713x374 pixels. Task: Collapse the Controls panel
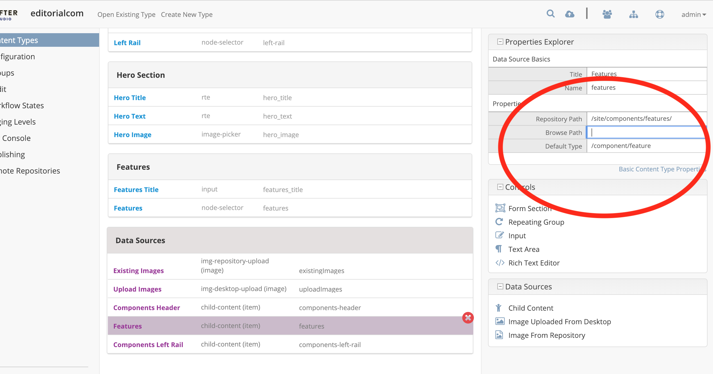(x=500, y=187)
